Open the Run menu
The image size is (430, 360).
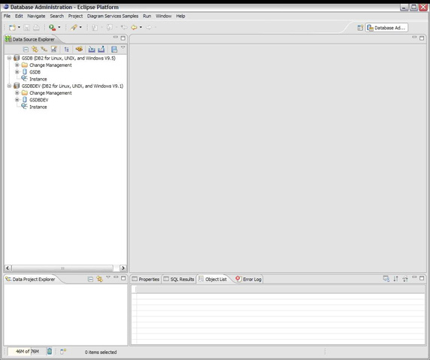coord(147,17)
